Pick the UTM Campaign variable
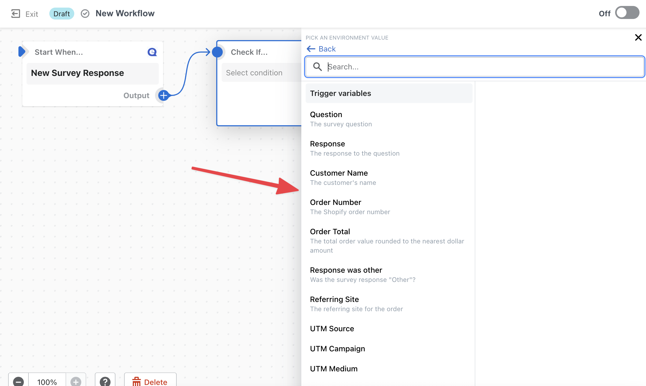The width and height of the screenshot is (646, 386). [x=389, y=349]
